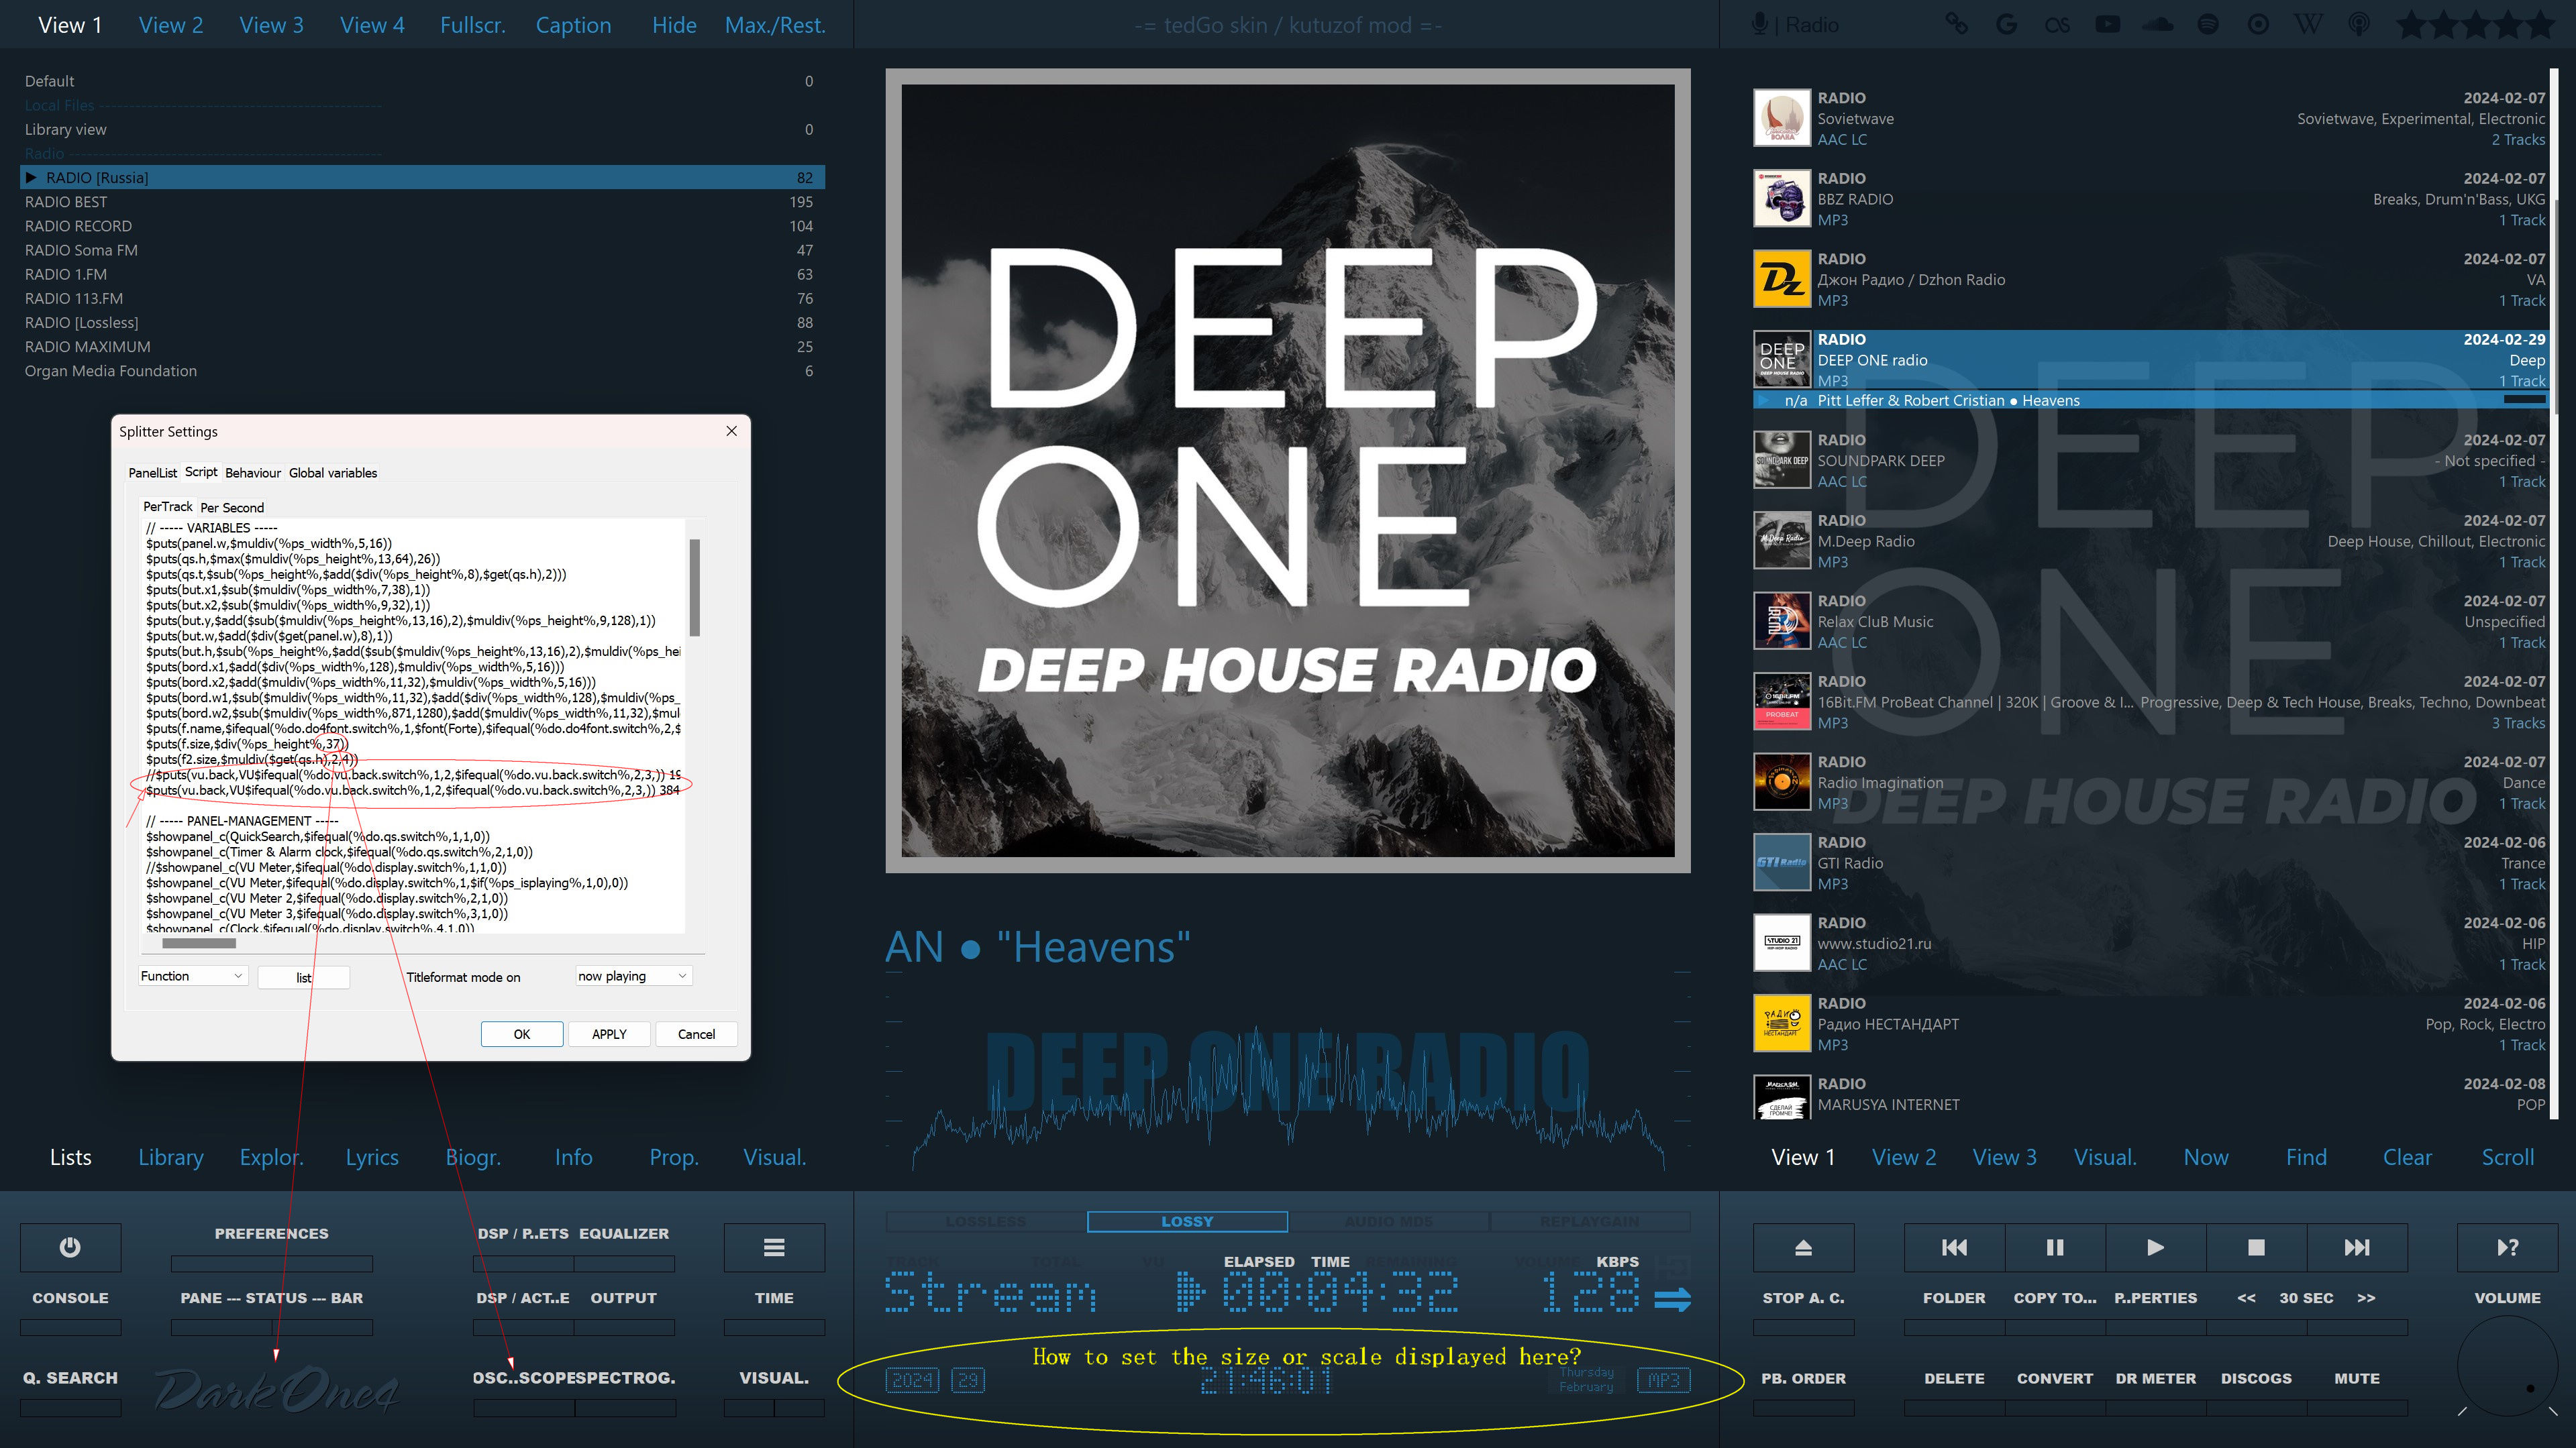Viewport: 2576px width, 1448px height.
Task: Select the SOUNDPARK DEEP station thumbnail
Action: point(1781,461)
